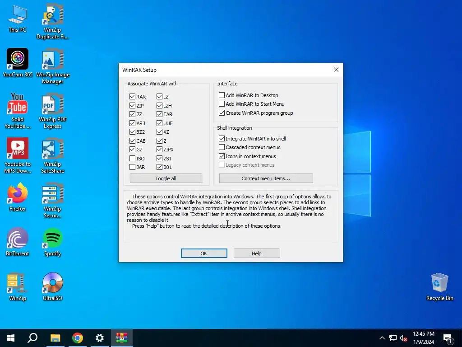Click the Help button

click(257, 253)
